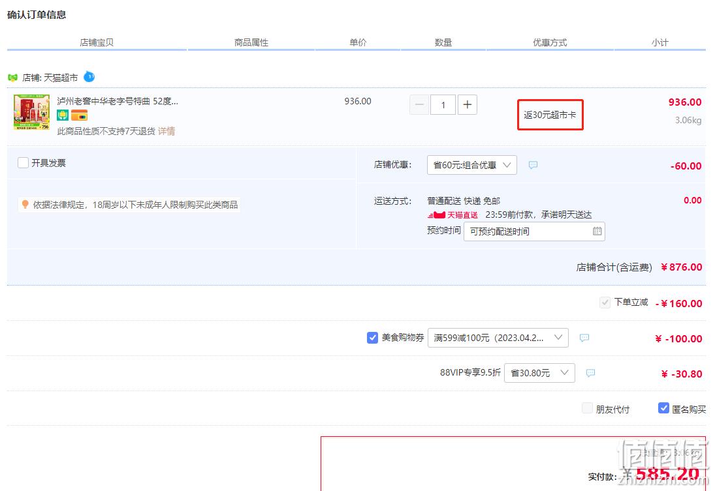Click the 此商品性质不支持7天退货 notice text
715x491 pixels.
(x=106, y=131)
